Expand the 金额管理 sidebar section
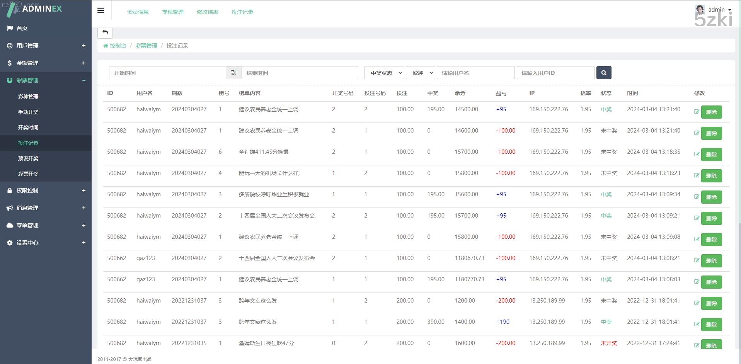This screenshot has height=364, width=741. pyautogui.click(x=46, y=63)
